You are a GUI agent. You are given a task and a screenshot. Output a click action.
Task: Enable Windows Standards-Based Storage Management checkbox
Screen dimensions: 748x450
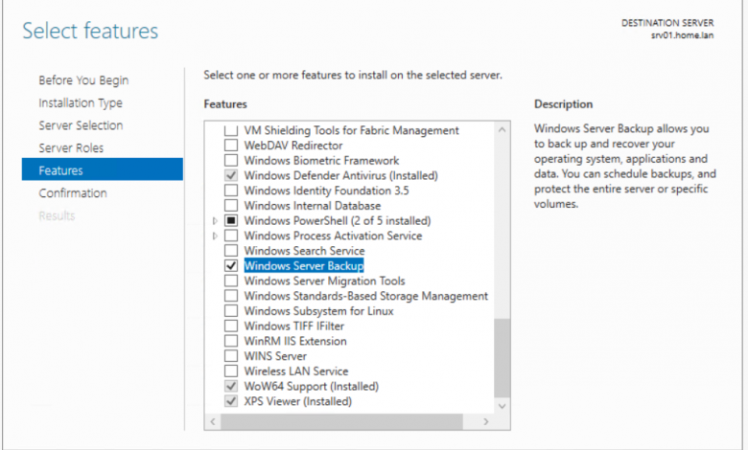click(231, 296)
